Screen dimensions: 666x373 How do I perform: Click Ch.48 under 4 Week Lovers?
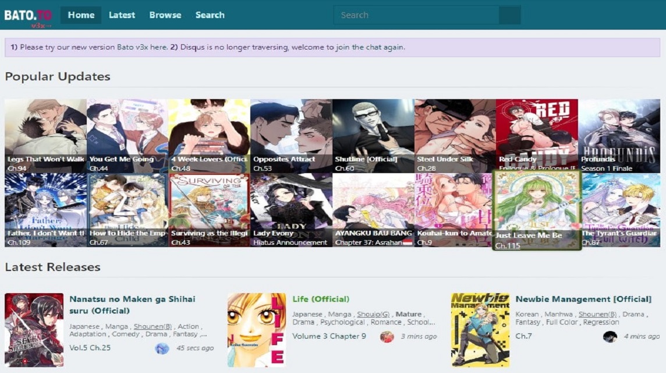coord(180,168)
